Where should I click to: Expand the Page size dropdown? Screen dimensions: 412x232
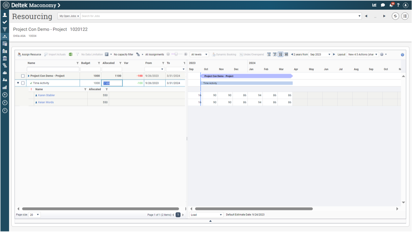pyautogui.click(x=35, y=215)
